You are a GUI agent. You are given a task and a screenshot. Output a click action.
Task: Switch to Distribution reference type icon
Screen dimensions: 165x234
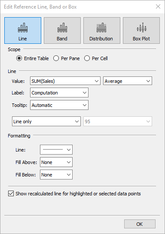[x=101, y=27]
